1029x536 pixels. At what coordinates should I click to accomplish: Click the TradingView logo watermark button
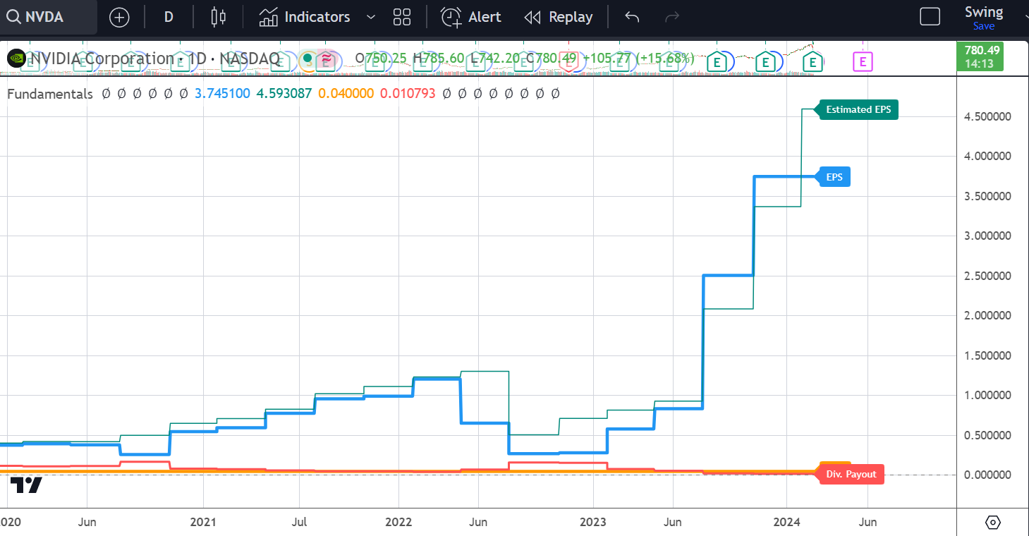pos(26,485)
